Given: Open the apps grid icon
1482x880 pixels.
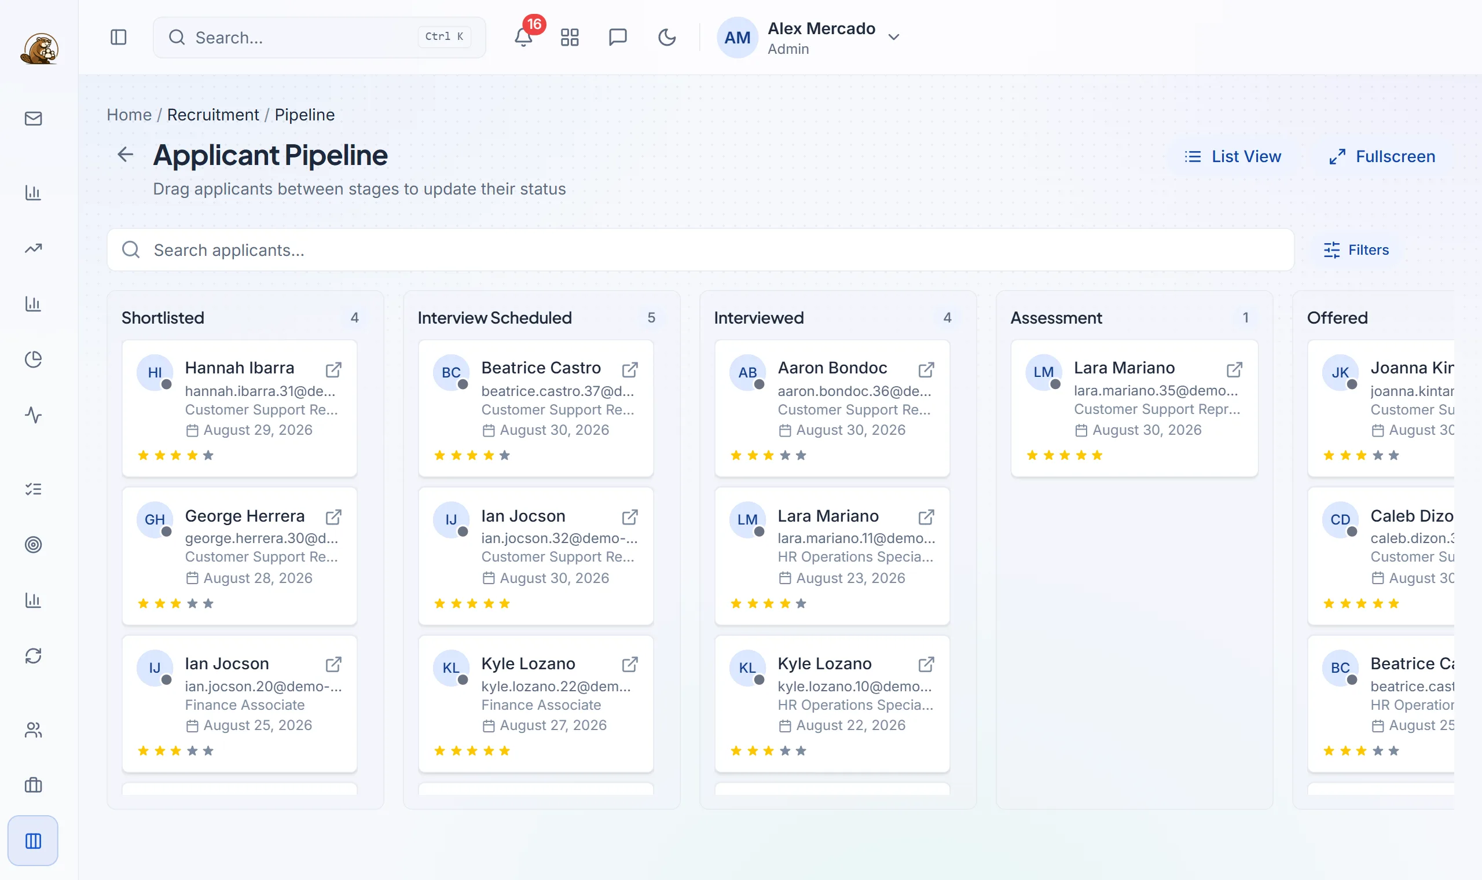Looking at the screenshot, I should click(x=570, y=38).
